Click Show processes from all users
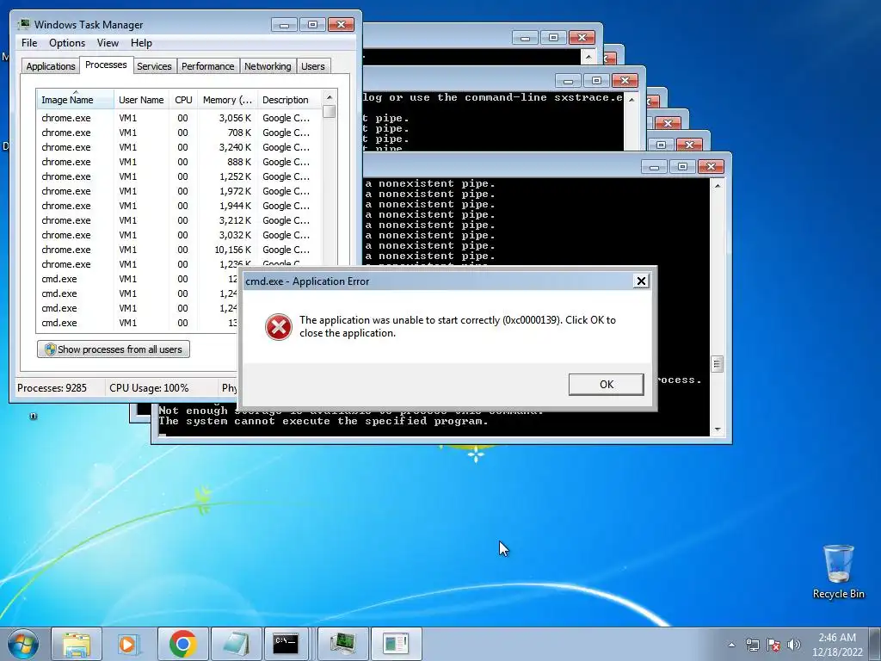The height and width of the screenshot is (661, 881). pos(114,349)
